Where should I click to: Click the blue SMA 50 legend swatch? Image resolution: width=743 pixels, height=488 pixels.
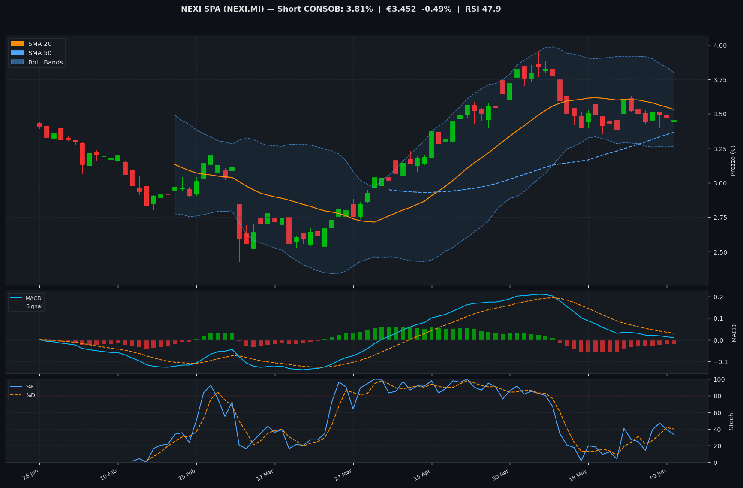pyautogui.click(x=17, y=53)
